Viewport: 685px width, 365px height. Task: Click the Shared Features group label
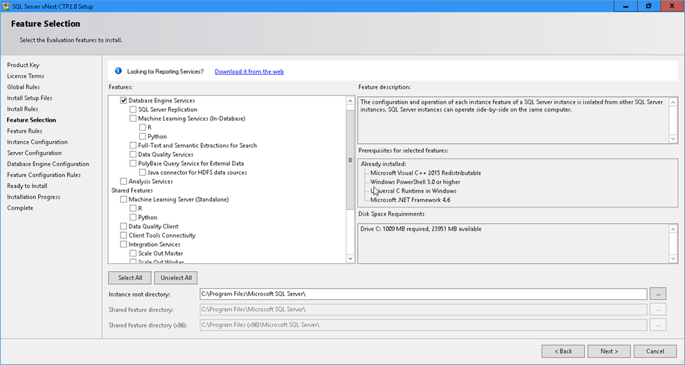[132, 191]
